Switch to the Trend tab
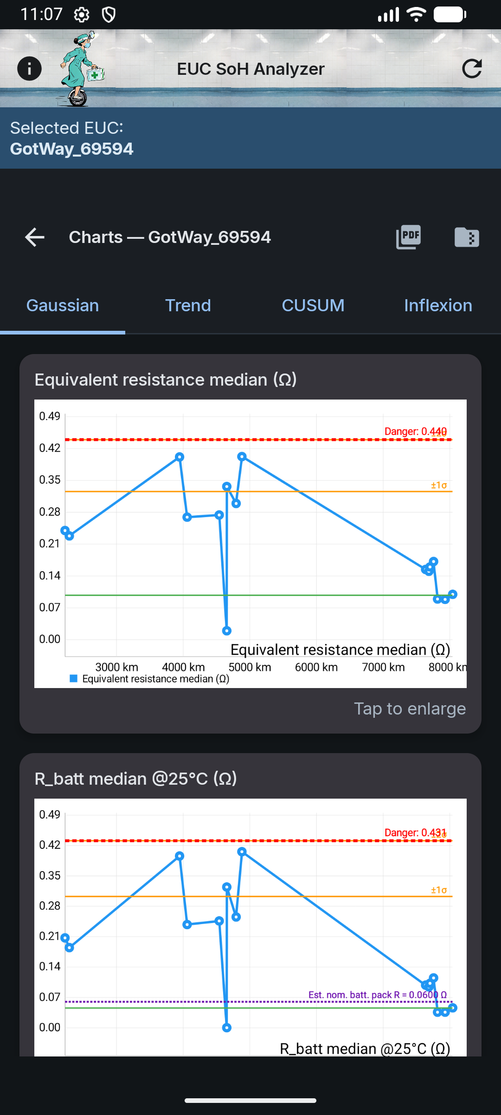This screenshot has width=501, height=1115. pyautogui.click(x=188, y=306)
